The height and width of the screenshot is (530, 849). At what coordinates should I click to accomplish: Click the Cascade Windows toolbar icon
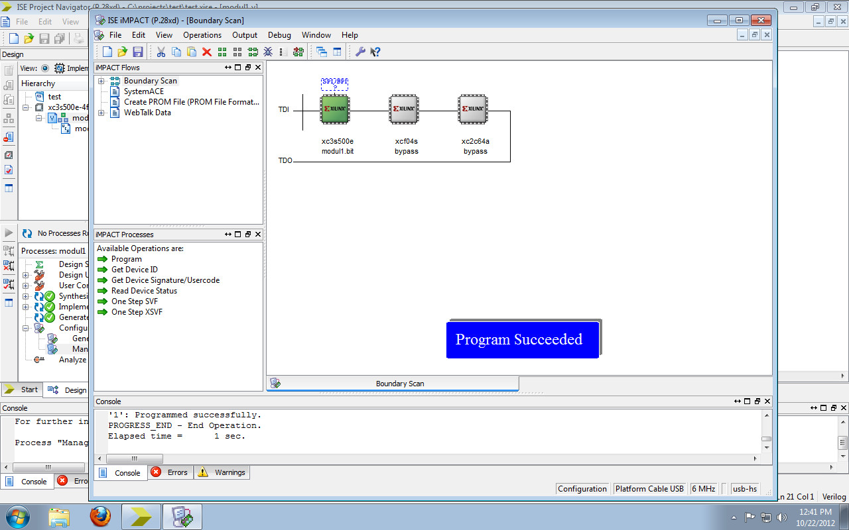[321, 51]
